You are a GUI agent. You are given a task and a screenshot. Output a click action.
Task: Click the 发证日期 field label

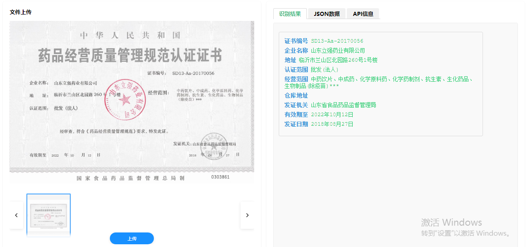pos(296,124)
